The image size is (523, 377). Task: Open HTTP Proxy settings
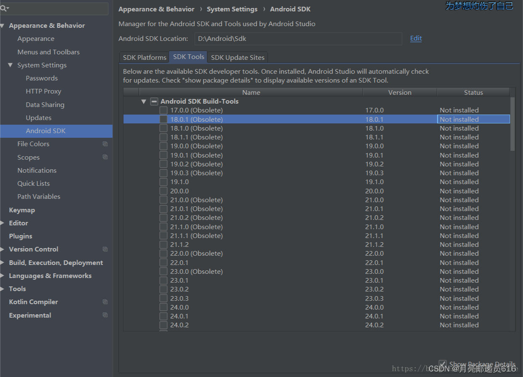point(43,91)
